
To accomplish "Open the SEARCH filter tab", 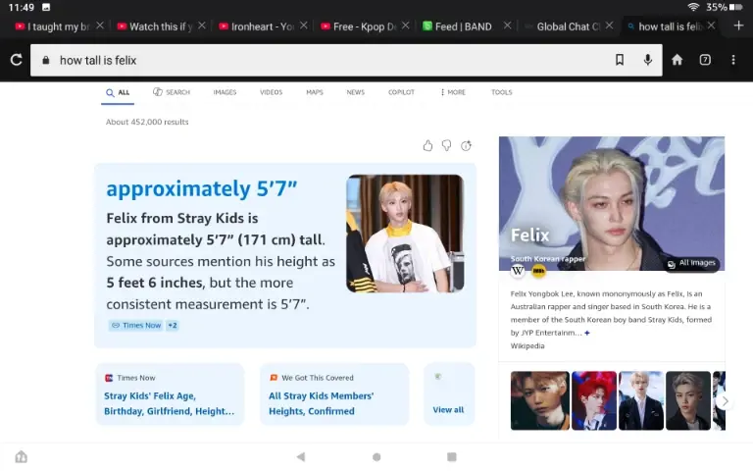I will (x=172, y=92).
